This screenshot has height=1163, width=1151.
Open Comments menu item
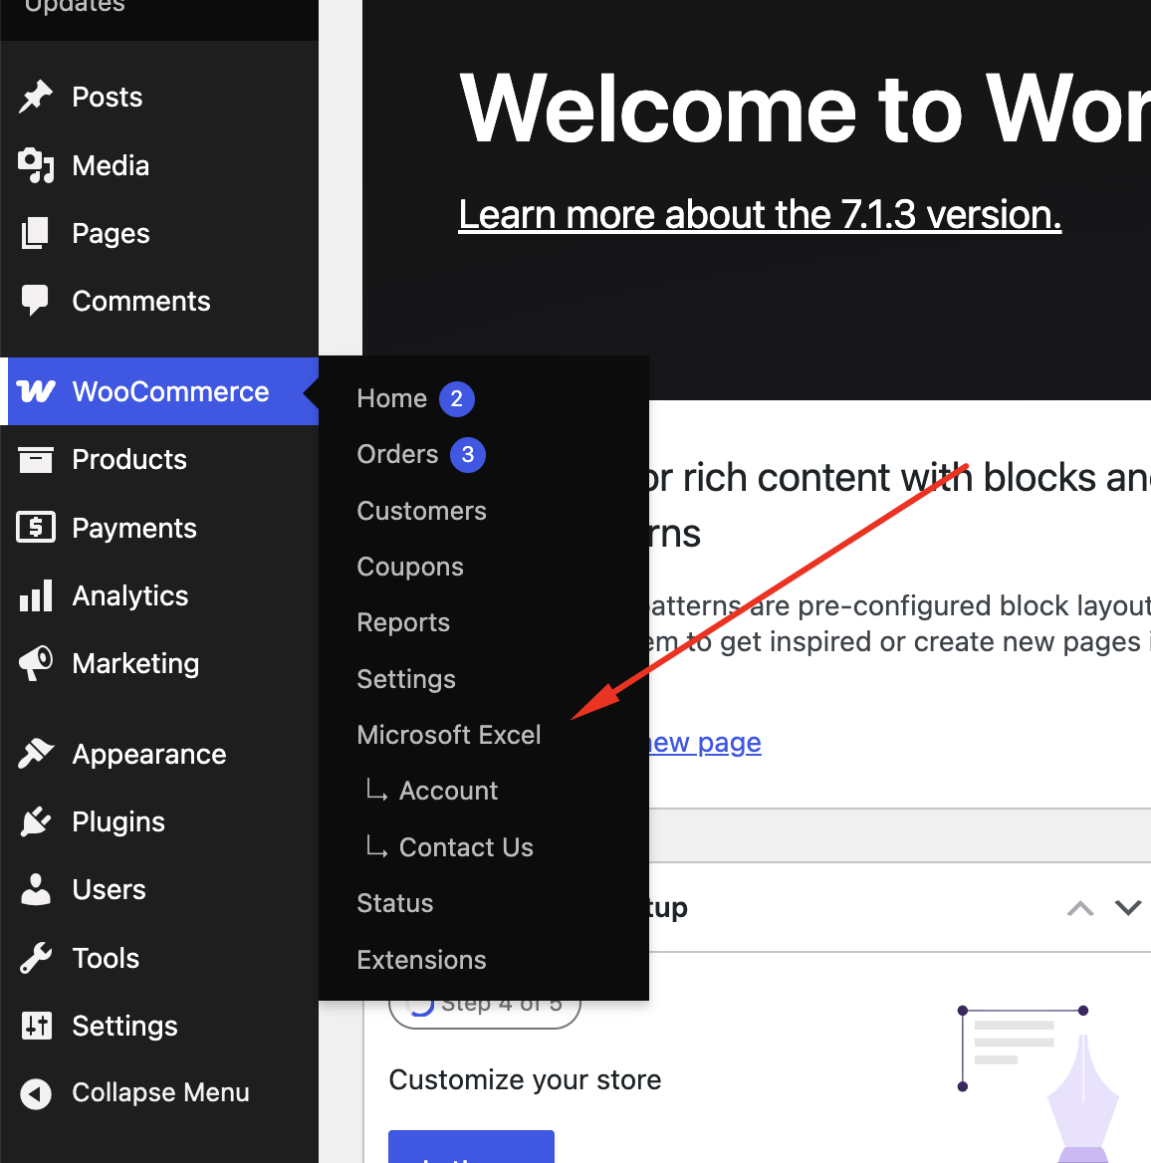141,301
